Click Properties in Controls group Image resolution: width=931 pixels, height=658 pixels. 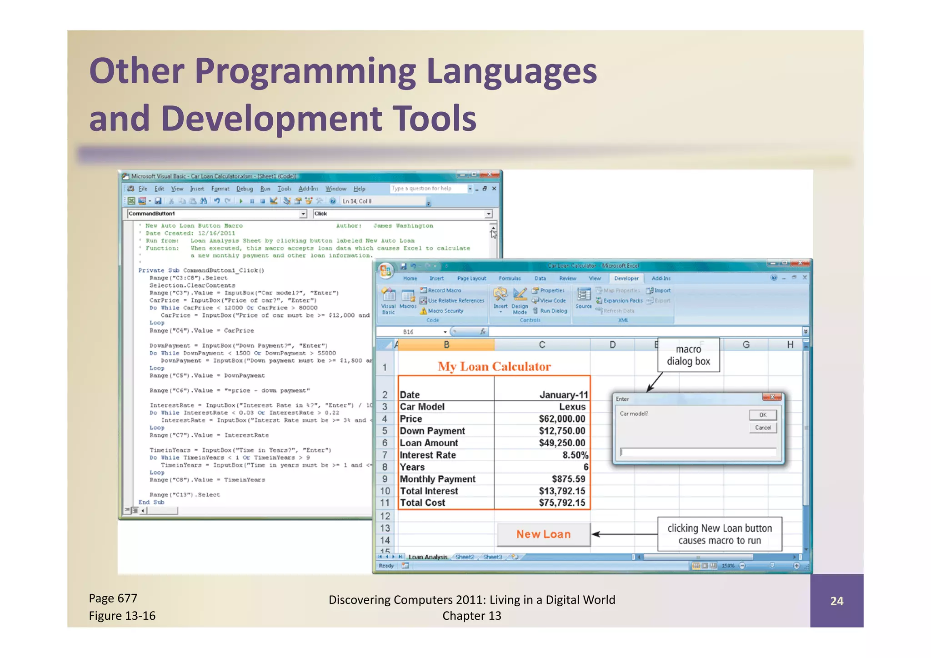point(549,290)
